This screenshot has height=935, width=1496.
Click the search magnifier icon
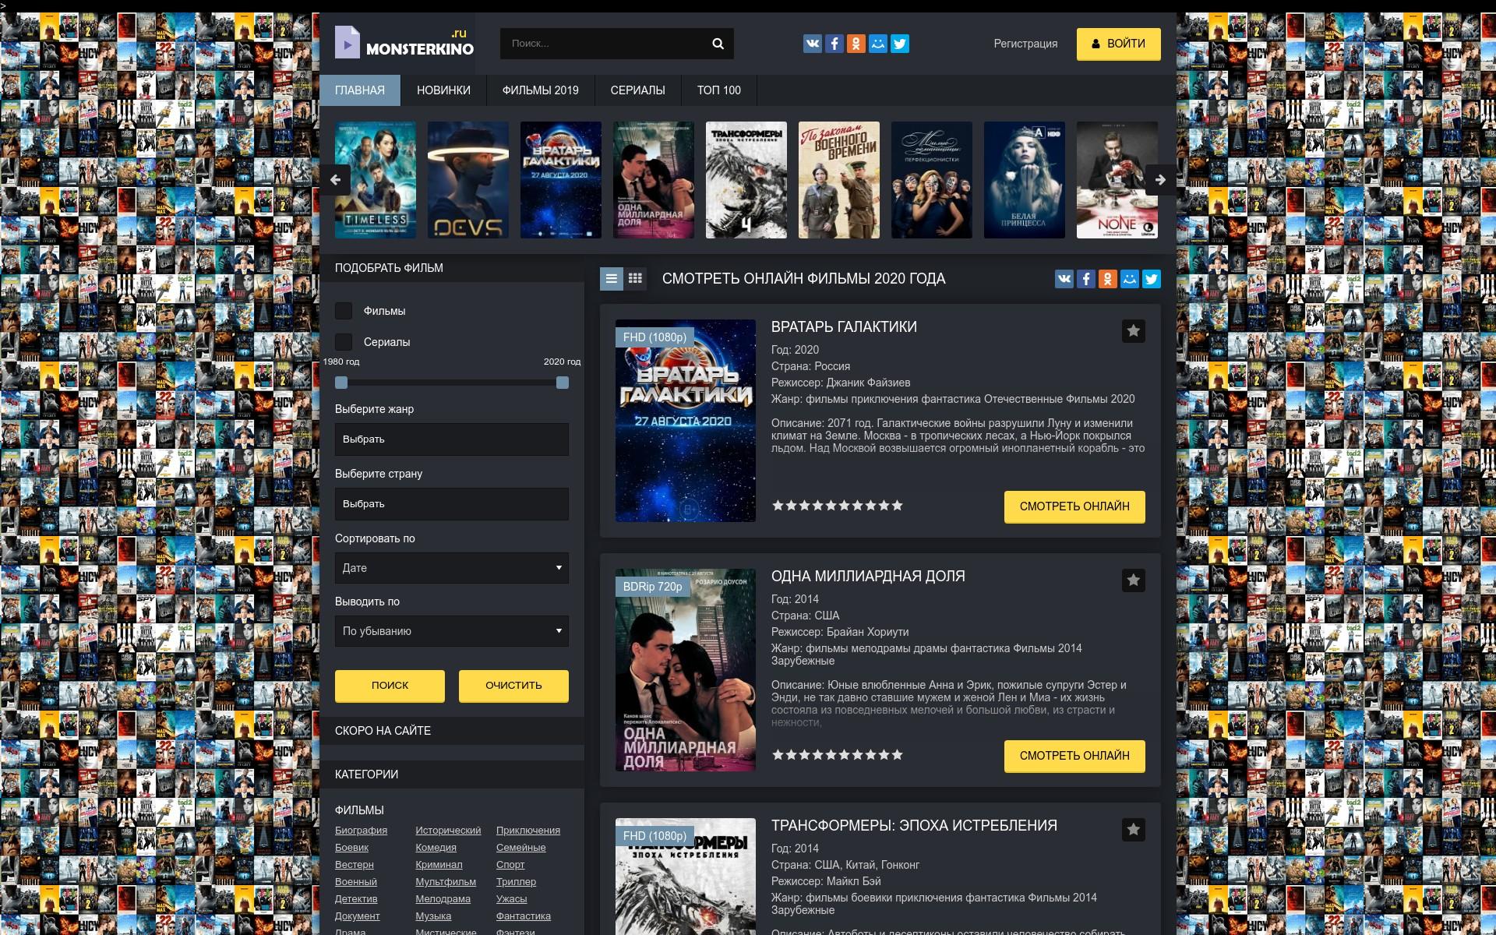tap(718, 44)
